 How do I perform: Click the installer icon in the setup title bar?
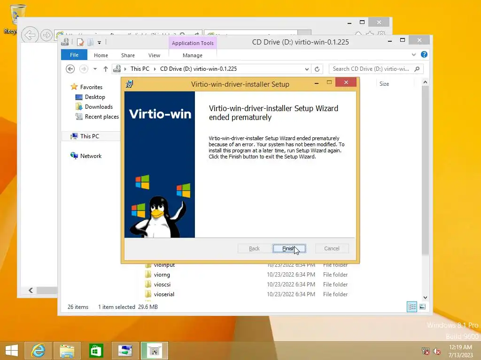point(130,84)
